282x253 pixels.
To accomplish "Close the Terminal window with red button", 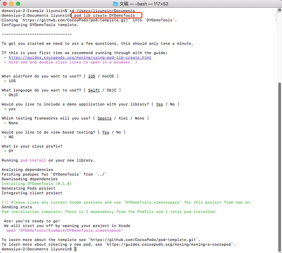I will coord(5,4).
